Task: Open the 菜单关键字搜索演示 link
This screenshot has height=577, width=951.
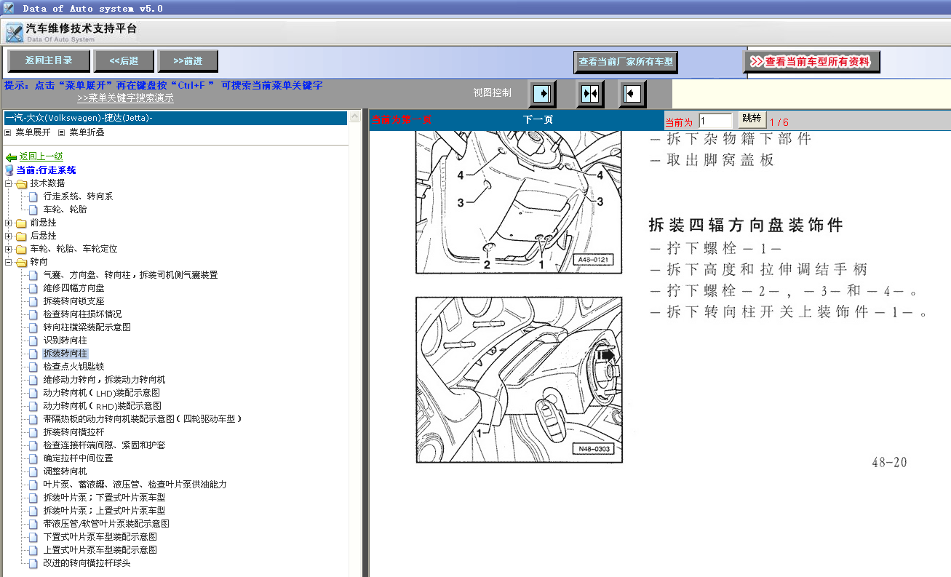Action: click(125, 98)
